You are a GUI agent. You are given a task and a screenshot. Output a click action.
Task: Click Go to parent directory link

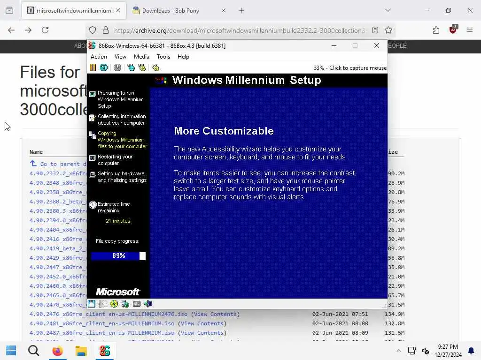(x=58, y=164)
